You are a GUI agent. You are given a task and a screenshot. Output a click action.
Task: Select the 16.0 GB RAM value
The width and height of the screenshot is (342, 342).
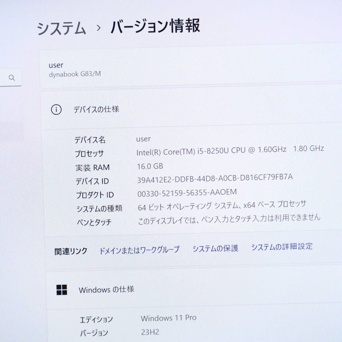(x=150, y=166)
